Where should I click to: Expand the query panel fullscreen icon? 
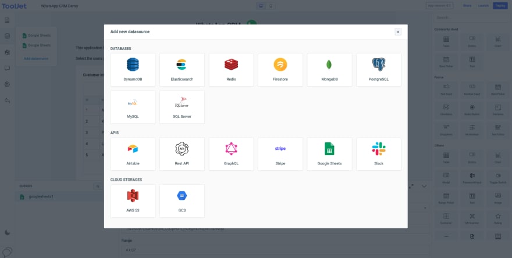point(411,187)
